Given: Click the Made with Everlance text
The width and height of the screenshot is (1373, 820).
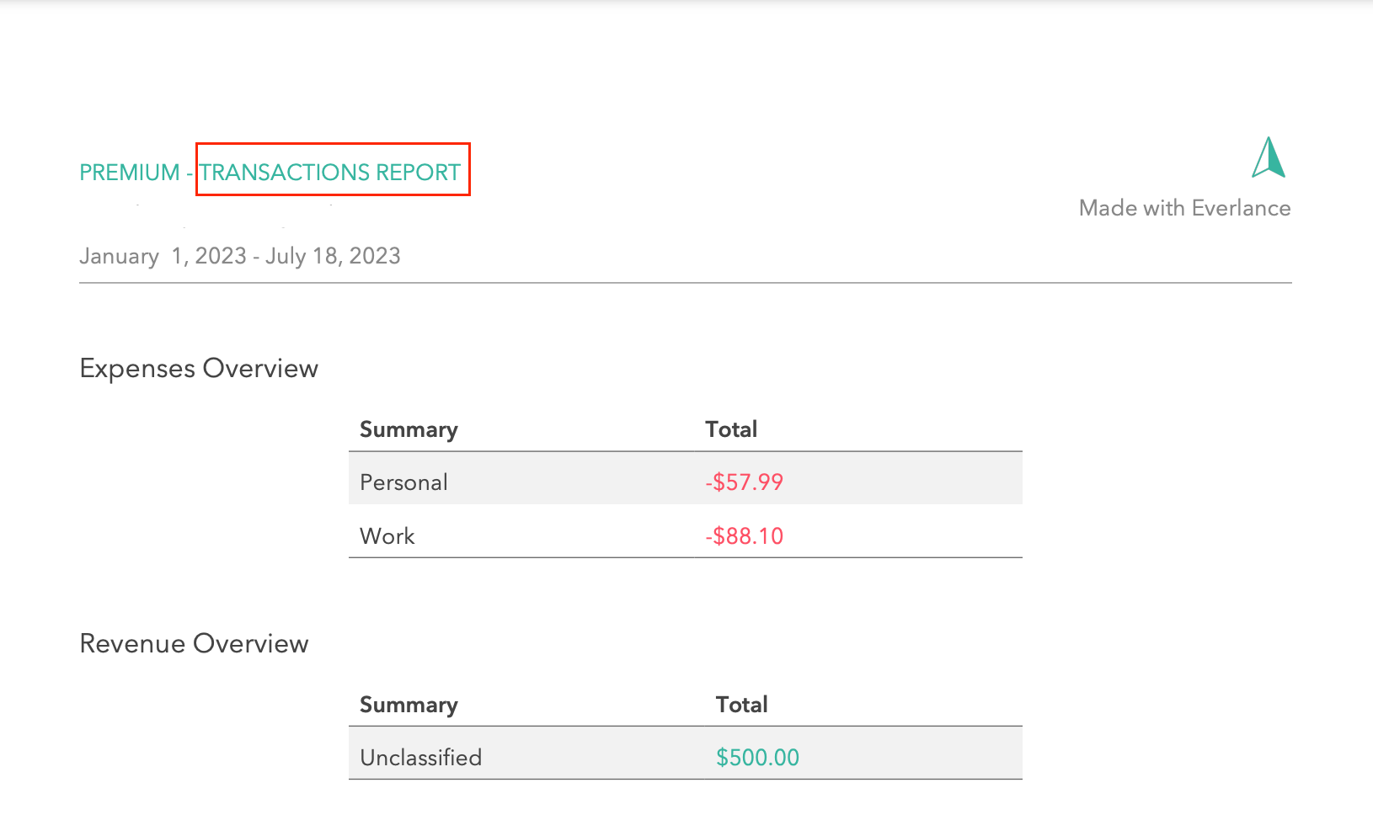Looking at the screenshot, I should point(1184,208).
